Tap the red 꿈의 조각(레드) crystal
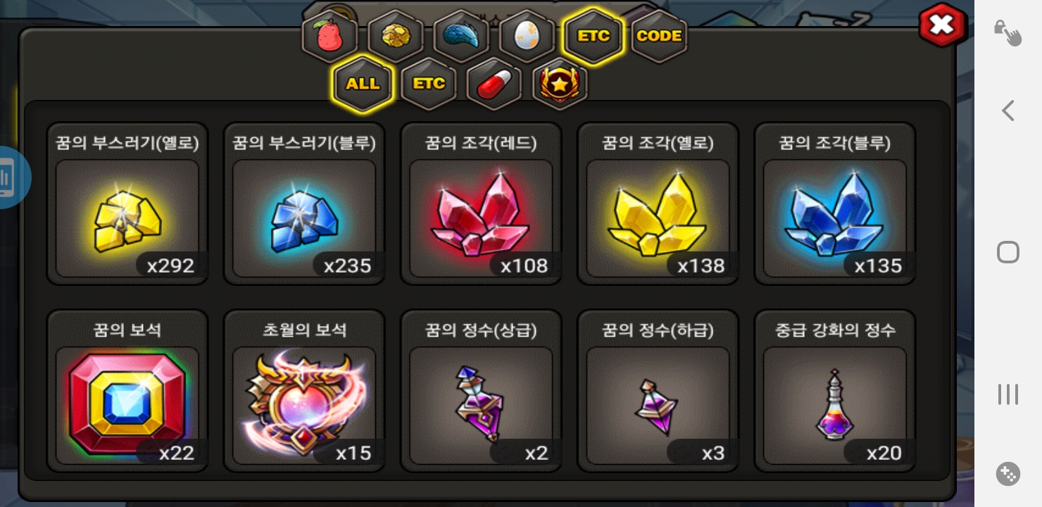This screenshot has height=507, width=1042. 481,204
